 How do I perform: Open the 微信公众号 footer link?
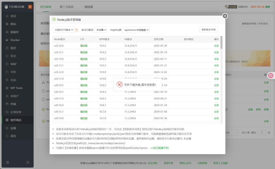click(x=186, y=163)
